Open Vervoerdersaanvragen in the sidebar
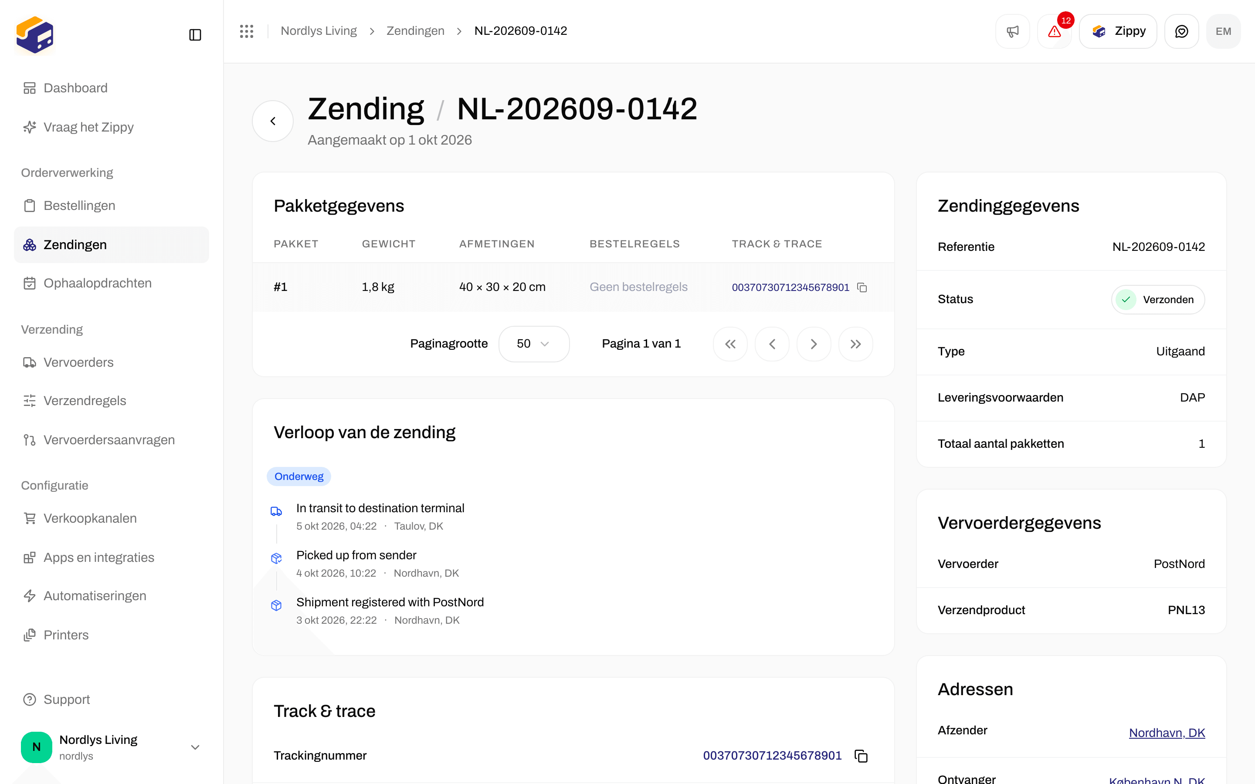Image resolution: width=1255 pixels, height=784 pixels. 112,440
